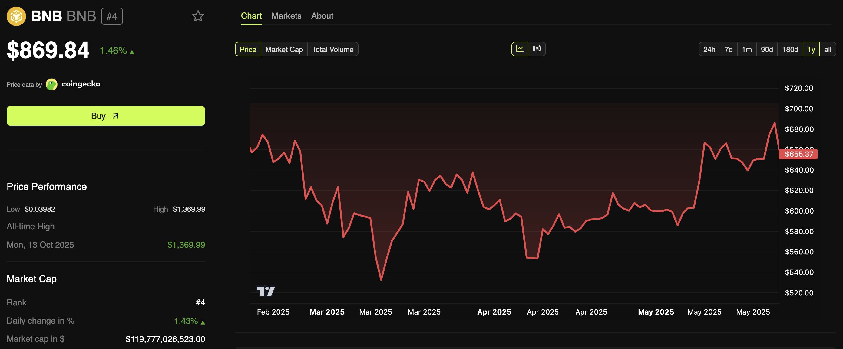Screen dimensions: 843x349
Task: Show Market Cap data on chart
Action: (x=284, y=49)
